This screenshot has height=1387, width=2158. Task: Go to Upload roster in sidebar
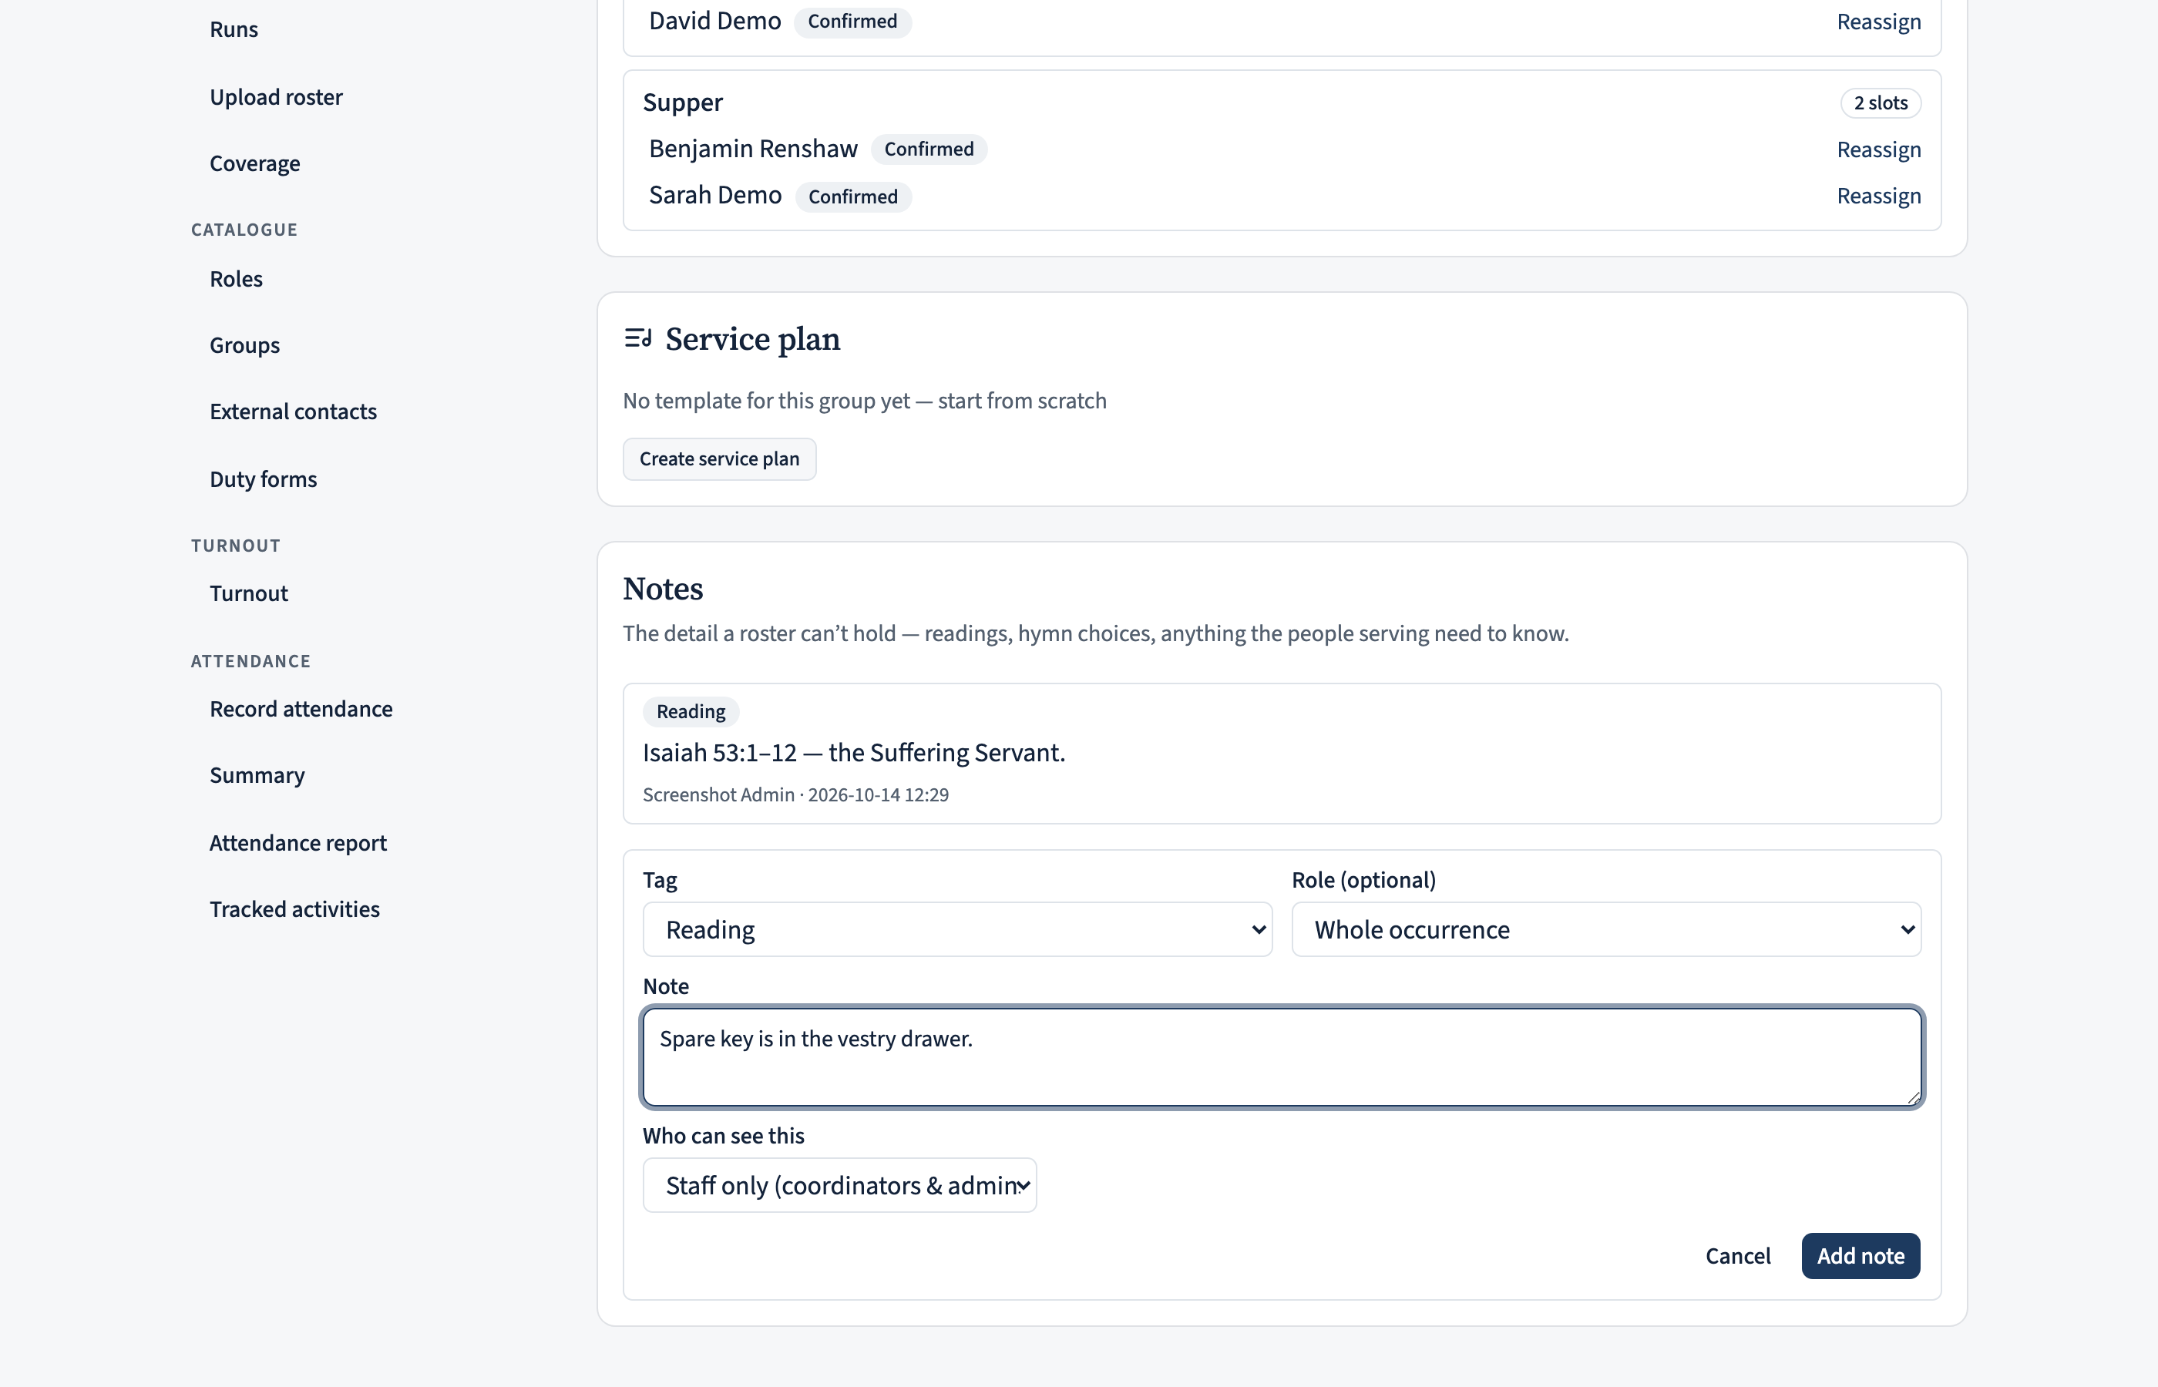point(276,96)
